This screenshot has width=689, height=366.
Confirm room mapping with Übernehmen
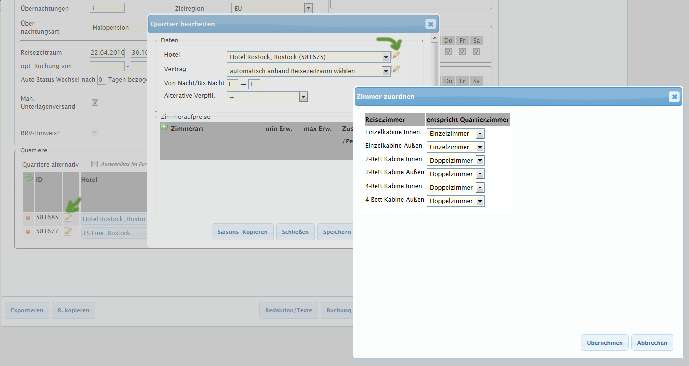tap(605, 343)
